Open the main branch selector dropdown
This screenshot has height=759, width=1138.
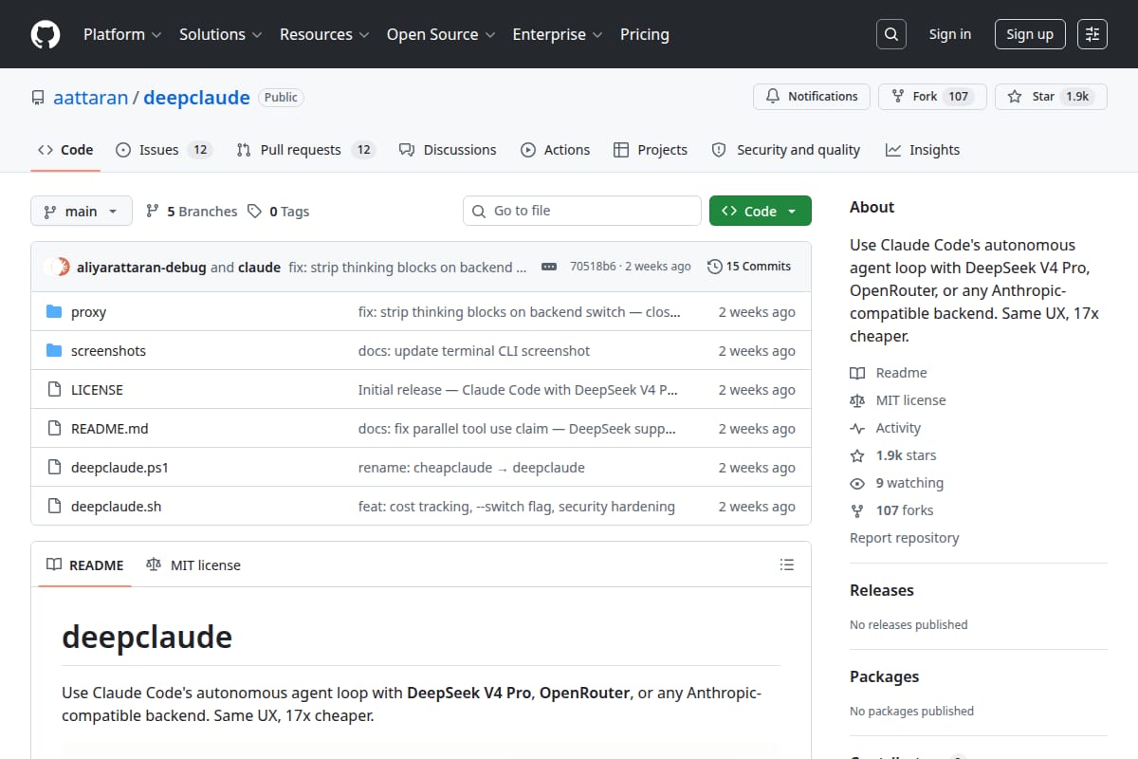coord(81,212)
